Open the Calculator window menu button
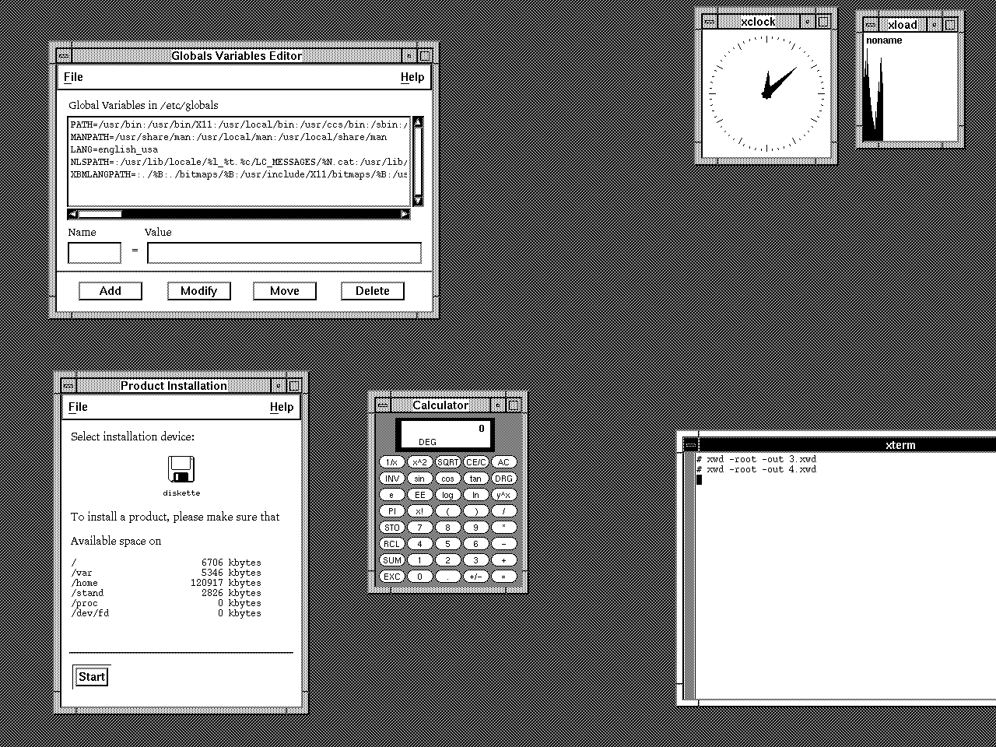Image resolution: width=996 pixels, height=747 pixels. click(382, 405)
